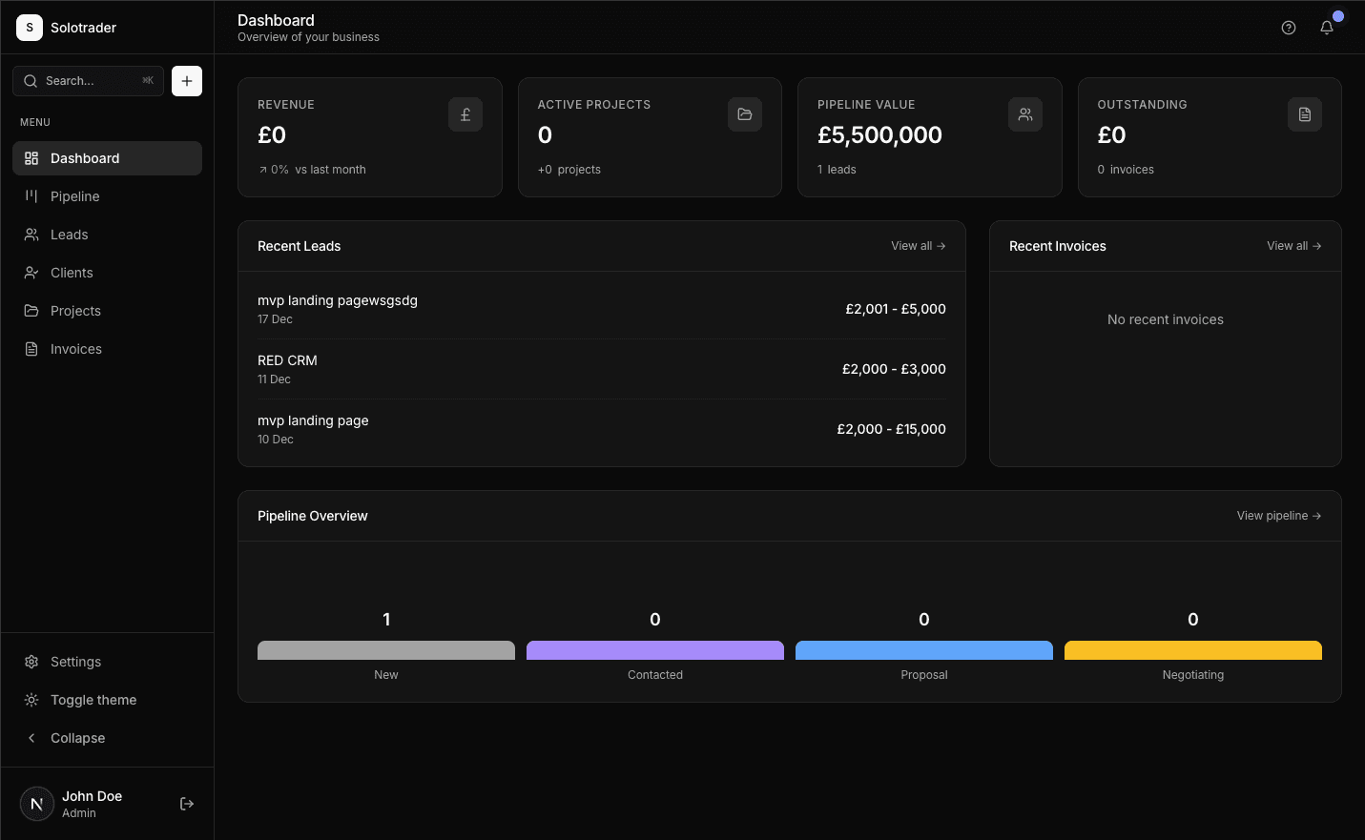Viewport: 1365px width, 840px height.
Task: Select the Clients sidebar icon
Action: (x=31, y=272)
